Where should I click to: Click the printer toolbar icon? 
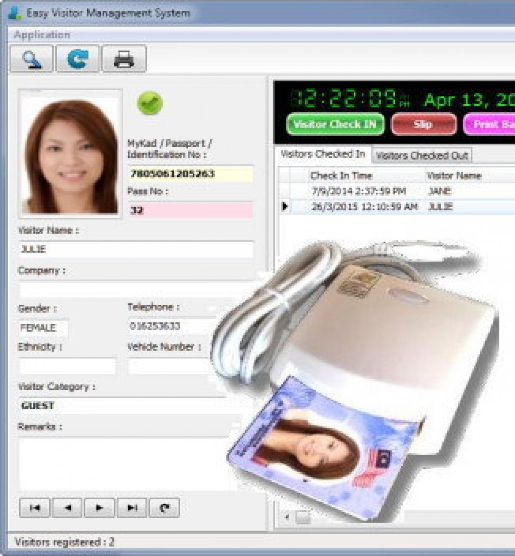(x=124, y=59)
